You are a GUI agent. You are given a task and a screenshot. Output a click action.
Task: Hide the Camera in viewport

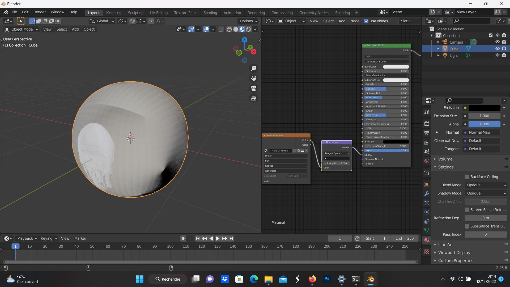pyautogui.click(x=497, y=42)
